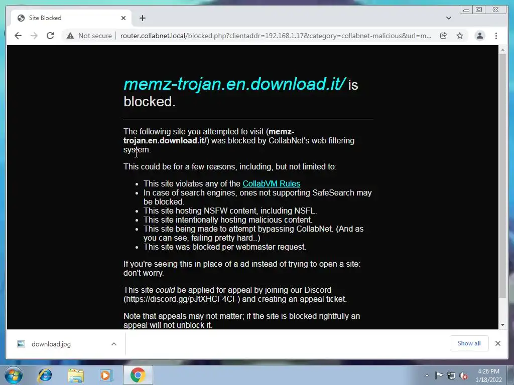Click the scrollbar up arrow

click(502, 50)
